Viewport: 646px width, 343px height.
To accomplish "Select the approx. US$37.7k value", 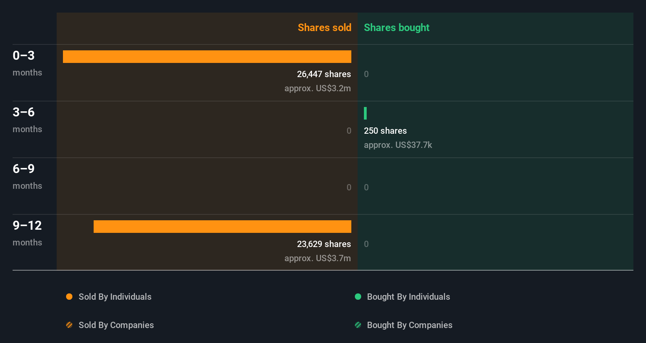I will pos(398,145).
